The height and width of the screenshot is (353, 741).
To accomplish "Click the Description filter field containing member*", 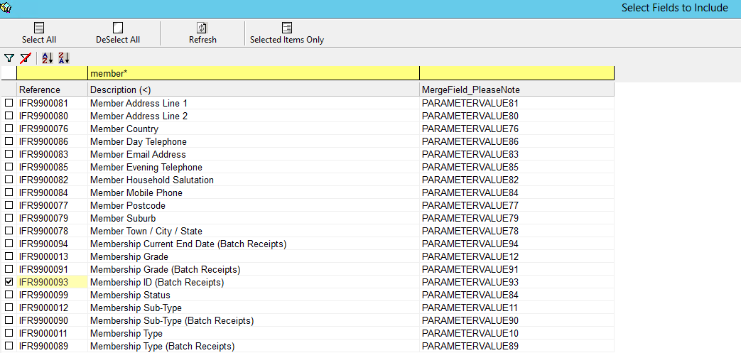I will (x=254, y=73).
